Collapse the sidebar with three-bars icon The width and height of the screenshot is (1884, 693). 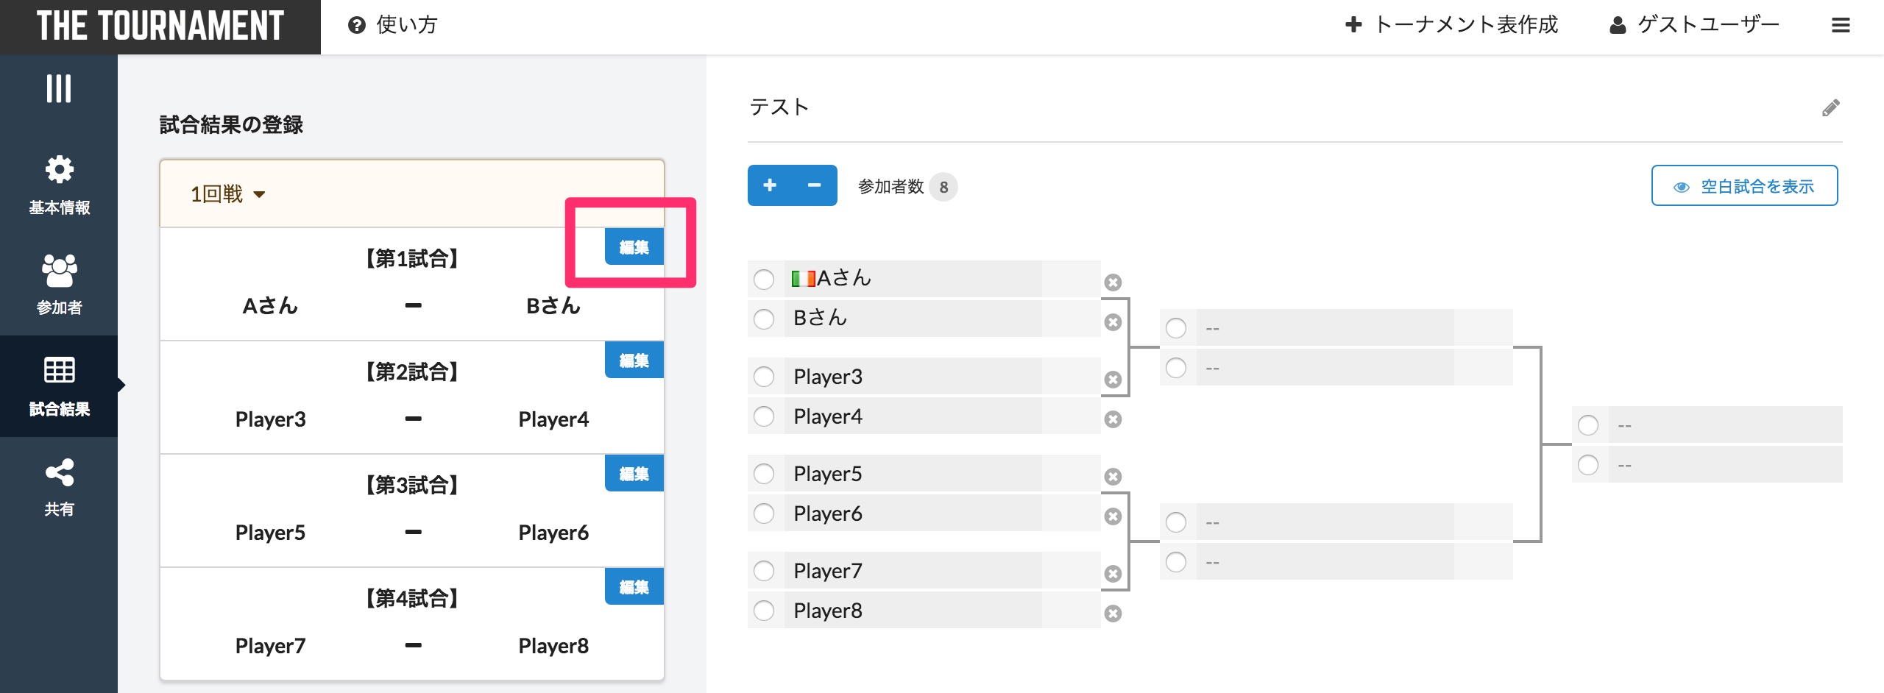[x=59, y=88]
